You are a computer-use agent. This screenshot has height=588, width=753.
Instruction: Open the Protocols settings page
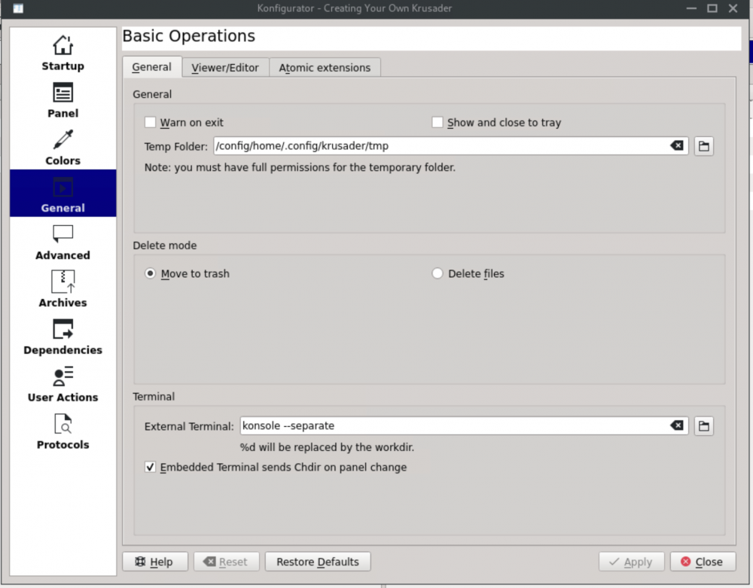pos(63,431)
